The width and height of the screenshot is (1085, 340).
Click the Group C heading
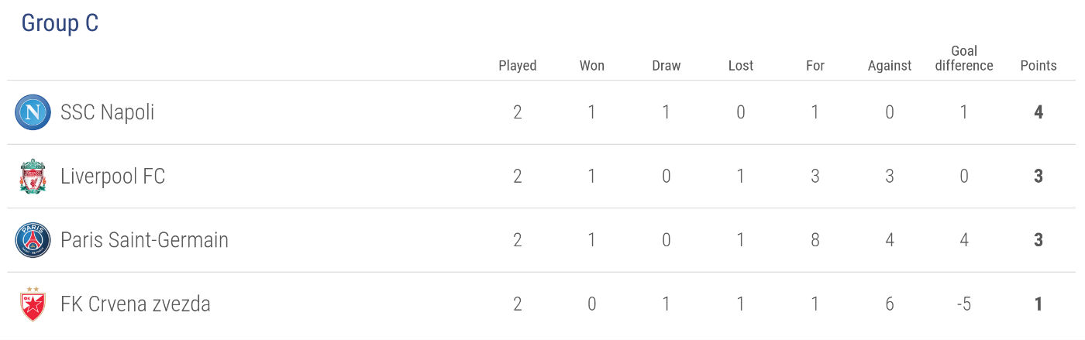pos(60,23)
